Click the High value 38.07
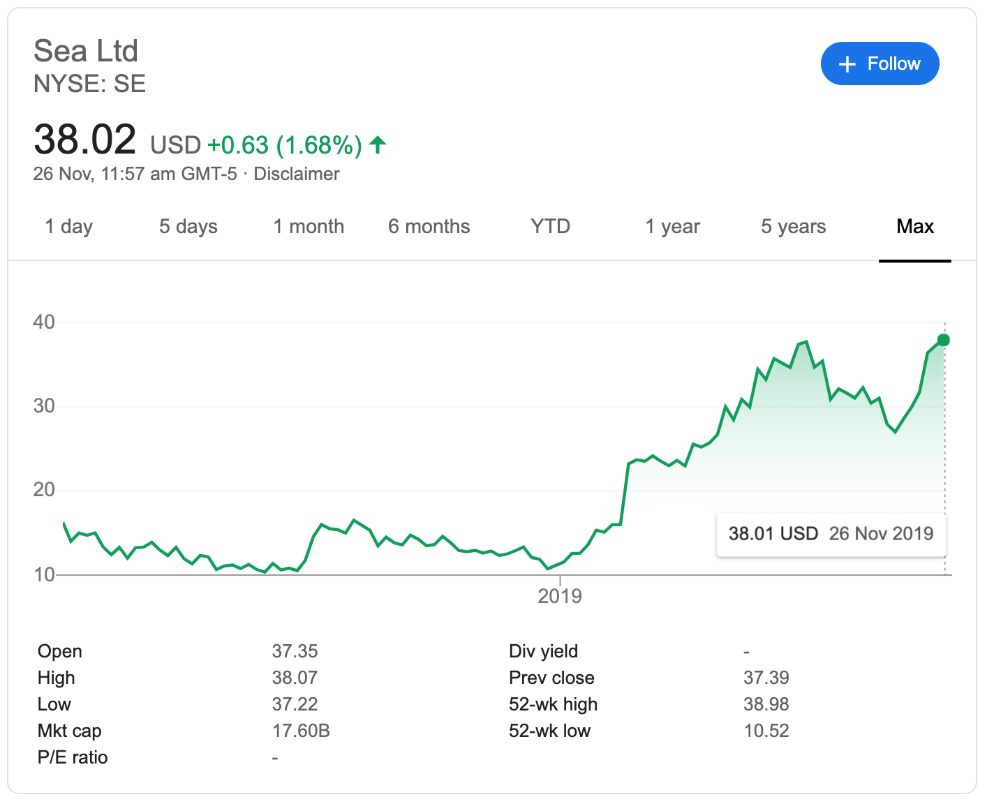 tap(295, 678)
